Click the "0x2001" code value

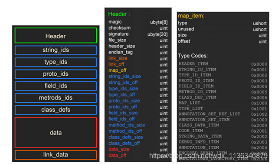click(x=259, y=131)
